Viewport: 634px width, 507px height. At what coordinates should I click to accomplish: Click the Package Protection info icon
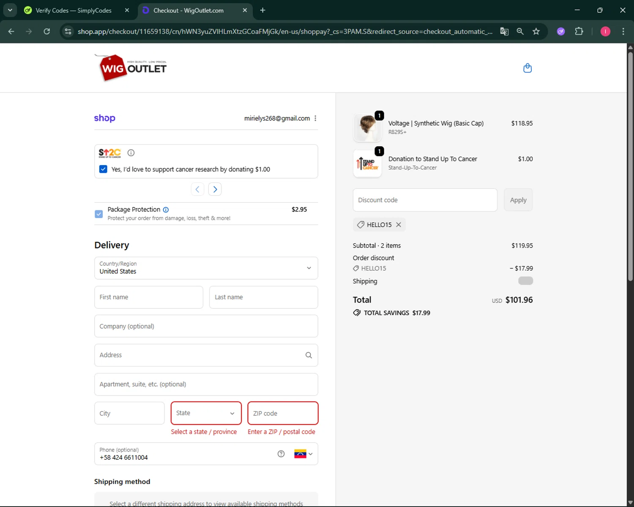(x=166, y=210)
